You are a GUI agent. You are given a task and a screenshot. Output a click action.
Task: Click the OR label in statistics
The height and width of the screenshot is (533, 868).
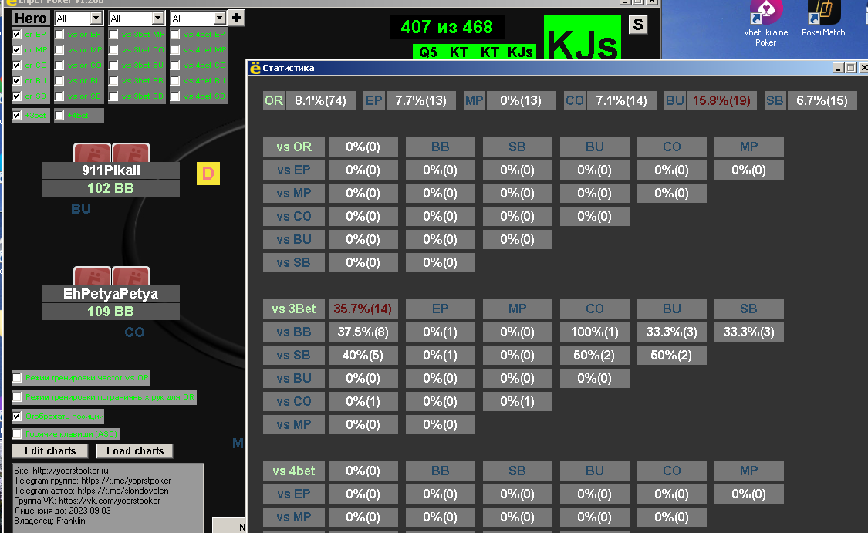273,101
